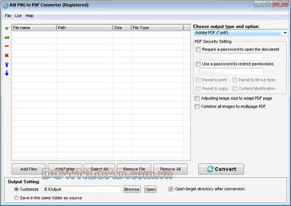This screenshot has height=206, width=291.
Task: Close the converter window
Action: [280, 4]
